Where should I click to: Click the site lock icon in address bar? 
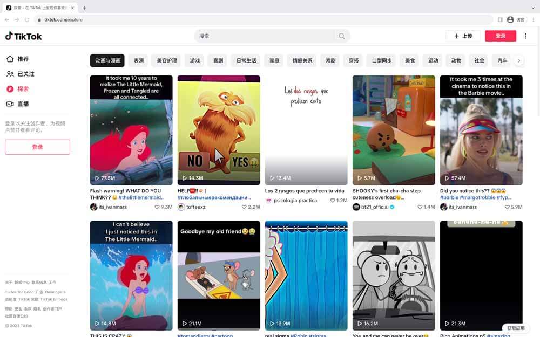39,19
